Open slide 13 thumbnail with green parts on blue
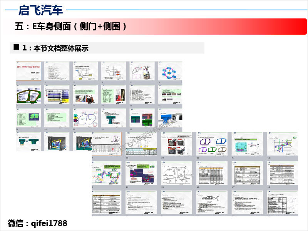Screen dimensions: 308x231 click(x=28, y=118)
